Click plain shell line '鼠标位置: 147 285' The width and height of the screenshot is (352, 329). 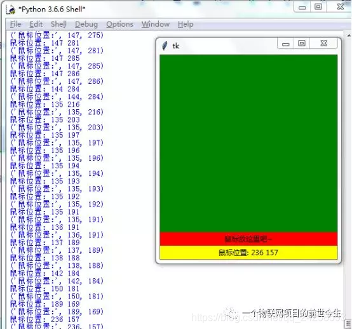coord(45,58)
